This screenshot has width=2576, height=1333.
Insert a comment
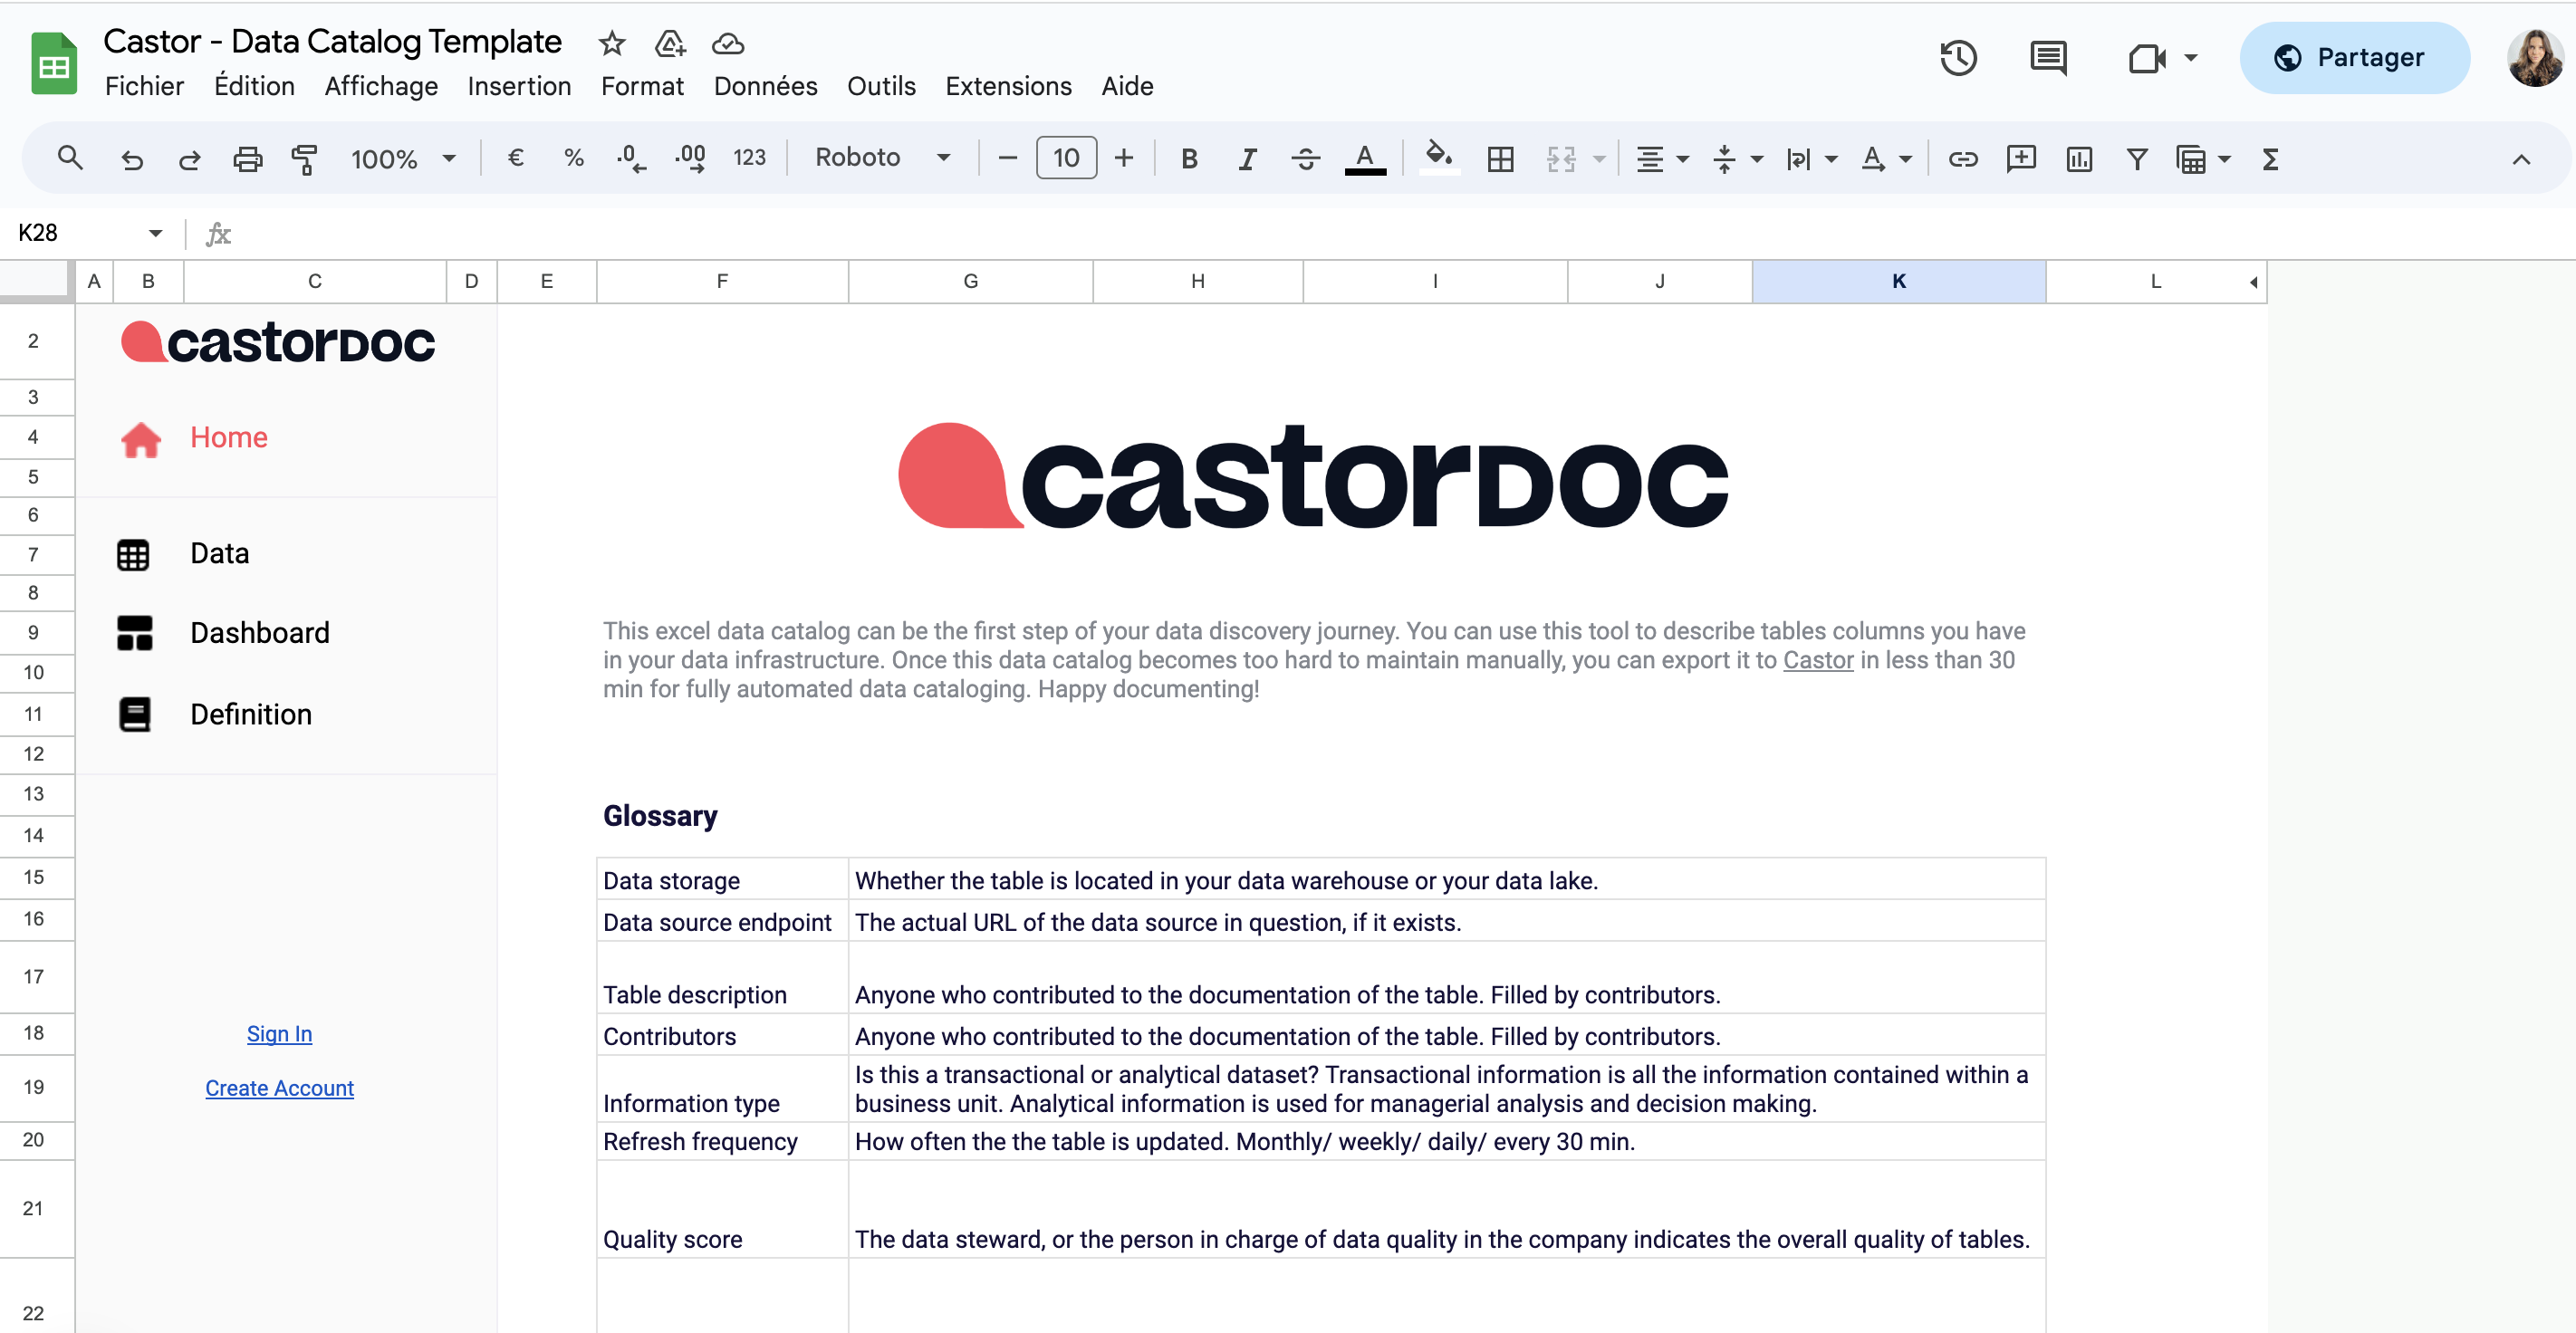pyautogui.click(x=2021, y=158)
